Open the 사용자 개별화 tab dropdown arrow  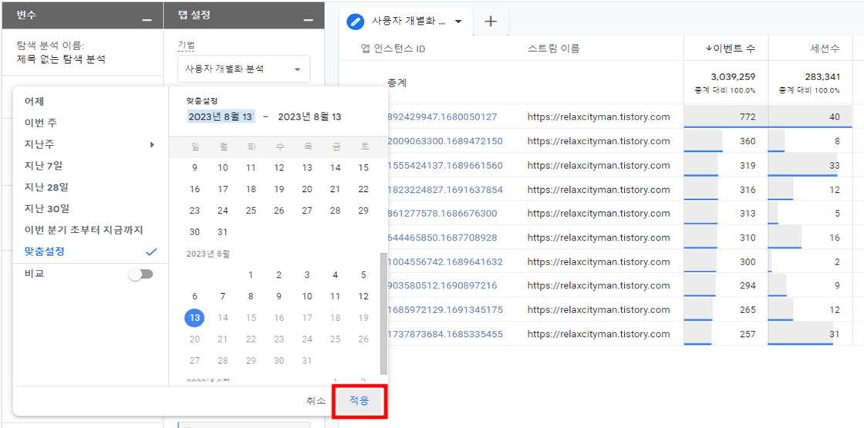[458, 22]
